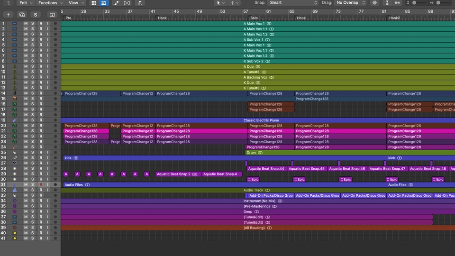Click the Flex bowtie icon
The width and height of the screenshot is (455, 256).
127,3
